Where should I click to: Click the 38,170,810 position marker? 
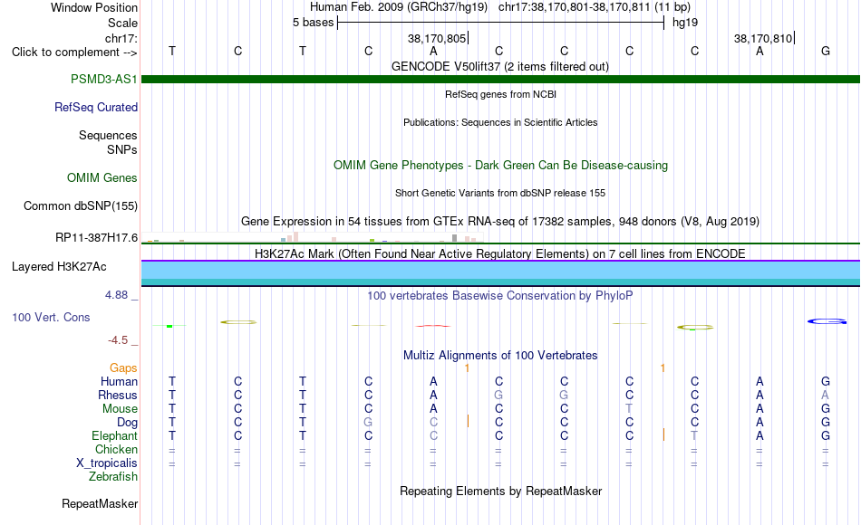764,38
